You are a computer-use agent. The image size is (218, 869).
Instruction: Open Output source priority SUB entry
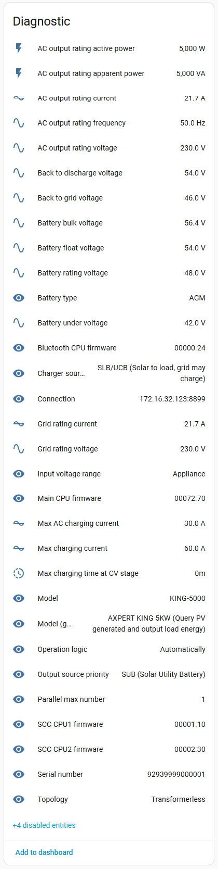point(109,674)
